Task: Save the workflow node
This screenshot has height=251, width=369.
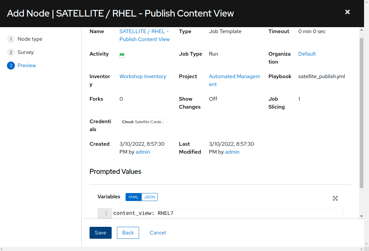Action: click(100, 232)
